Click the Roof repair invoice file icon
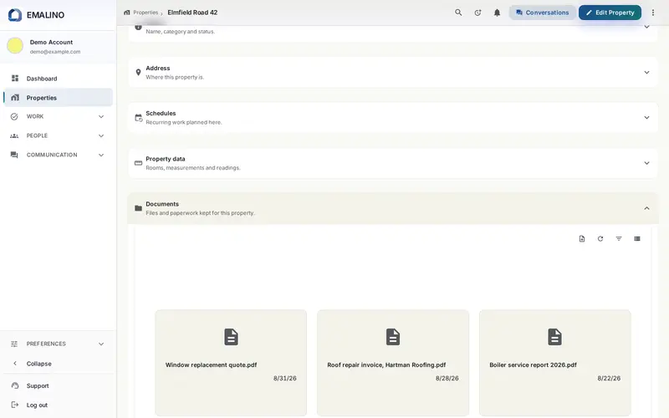 point(393,337)
